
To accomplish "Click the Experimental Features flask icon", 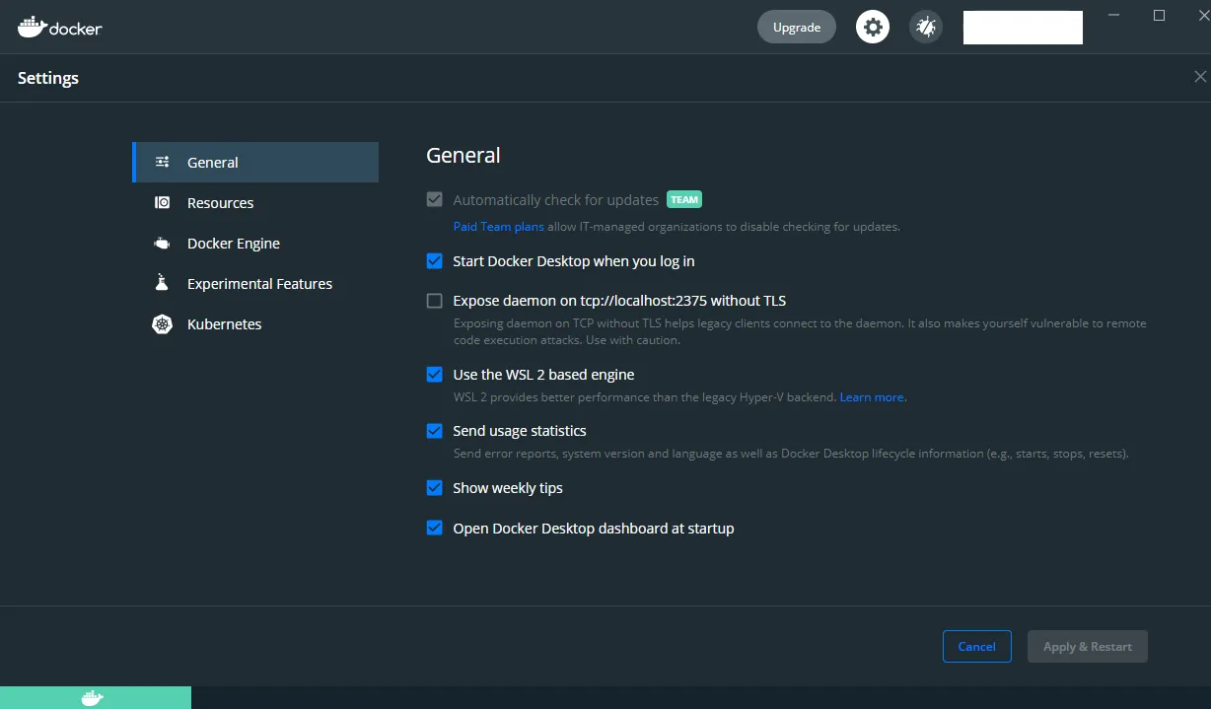I will (x=163, y=284).
